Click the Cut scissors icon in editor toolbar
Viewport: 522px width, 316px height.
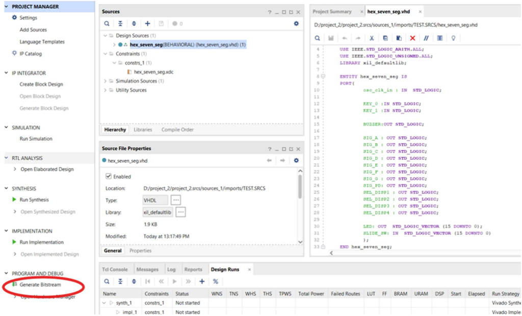[372, 38]
